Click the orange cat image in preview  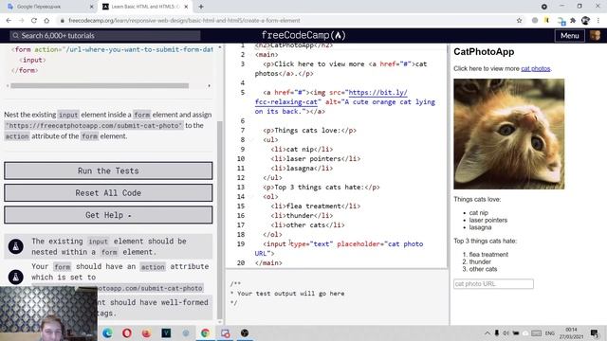point(508,134)
